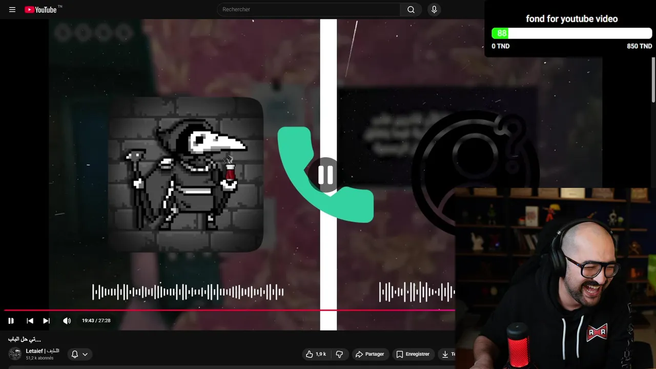The width and height of the screenshot is (656, 369).
Task: Open the YouTube hamburger guide menu
Action: (12, 9)
